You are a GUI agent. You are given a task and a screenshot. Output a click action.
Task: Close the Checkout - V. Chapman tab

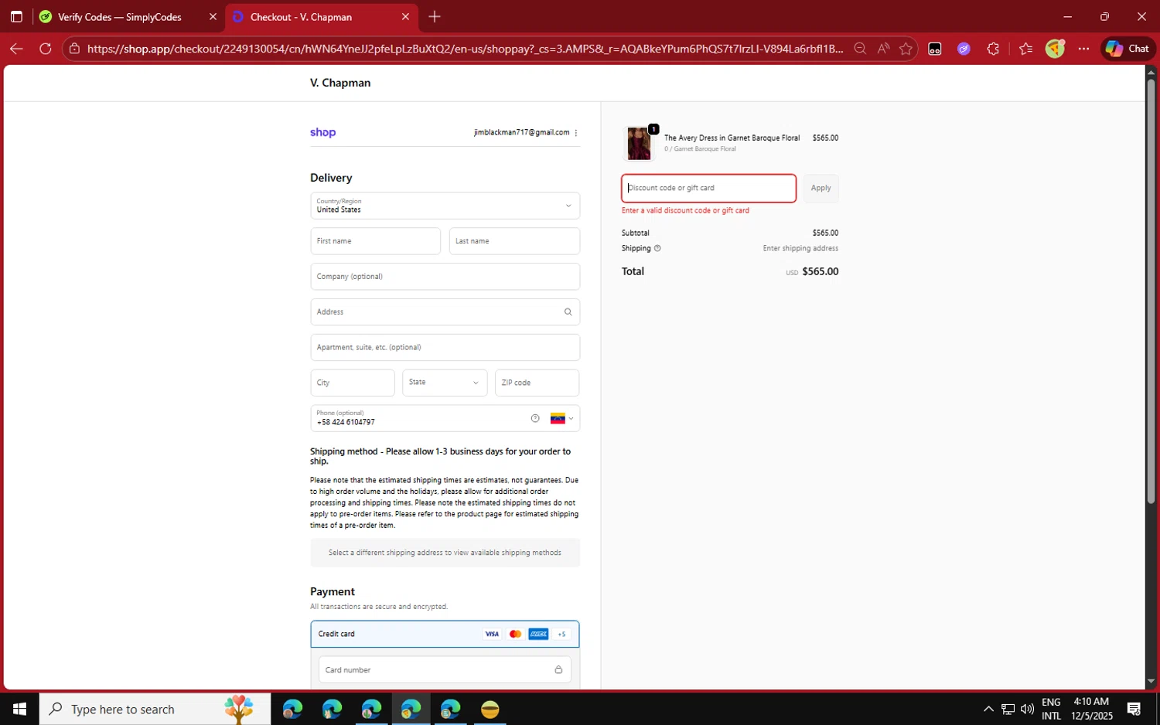(x=405, y=16)
